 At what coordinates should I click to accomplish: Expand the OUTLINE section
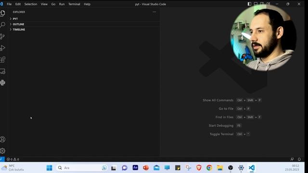point(85,24)
